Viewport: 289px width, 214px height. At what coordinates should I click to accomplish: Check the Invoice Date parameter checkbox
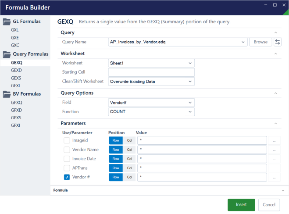67,159
